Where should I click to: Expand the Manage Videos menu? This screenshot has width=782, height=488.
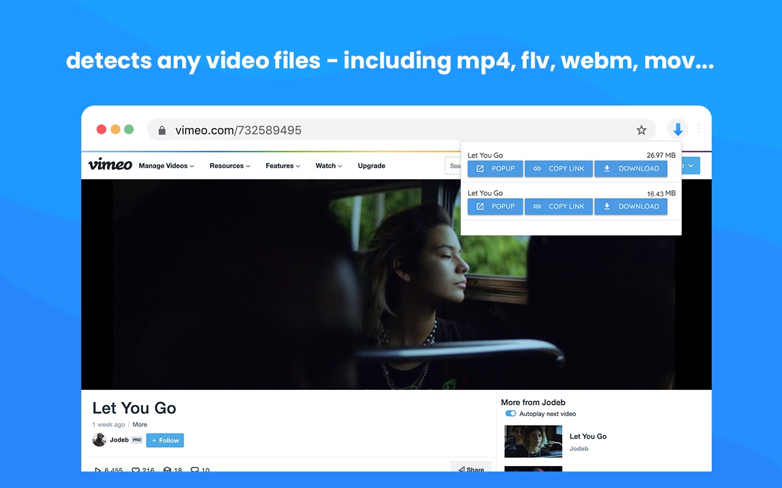(166, 166)
